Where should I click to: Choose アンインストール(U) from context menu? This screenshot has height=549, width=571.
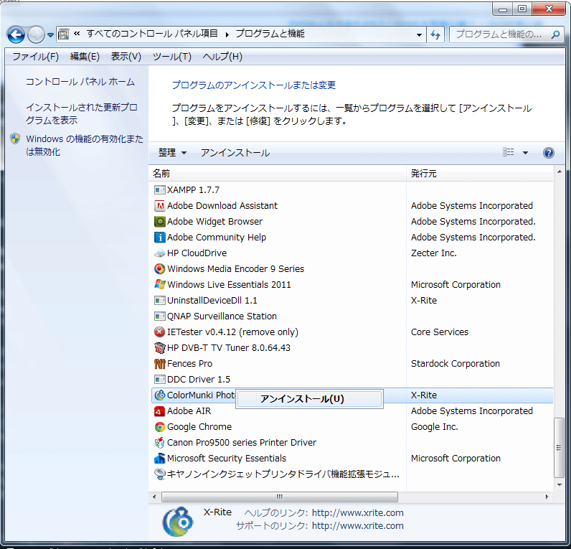point(309,399)
